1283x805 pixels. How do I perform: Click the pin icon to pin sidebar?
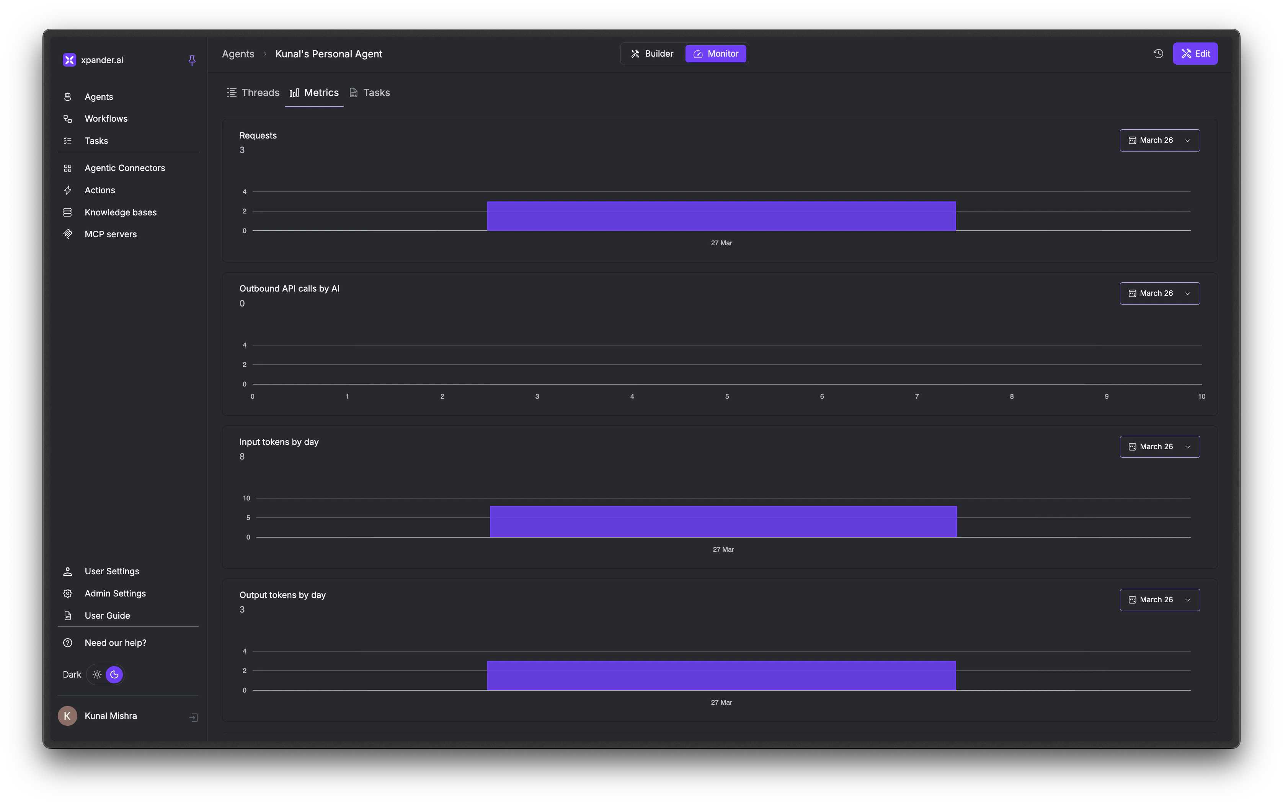point(192,60)
